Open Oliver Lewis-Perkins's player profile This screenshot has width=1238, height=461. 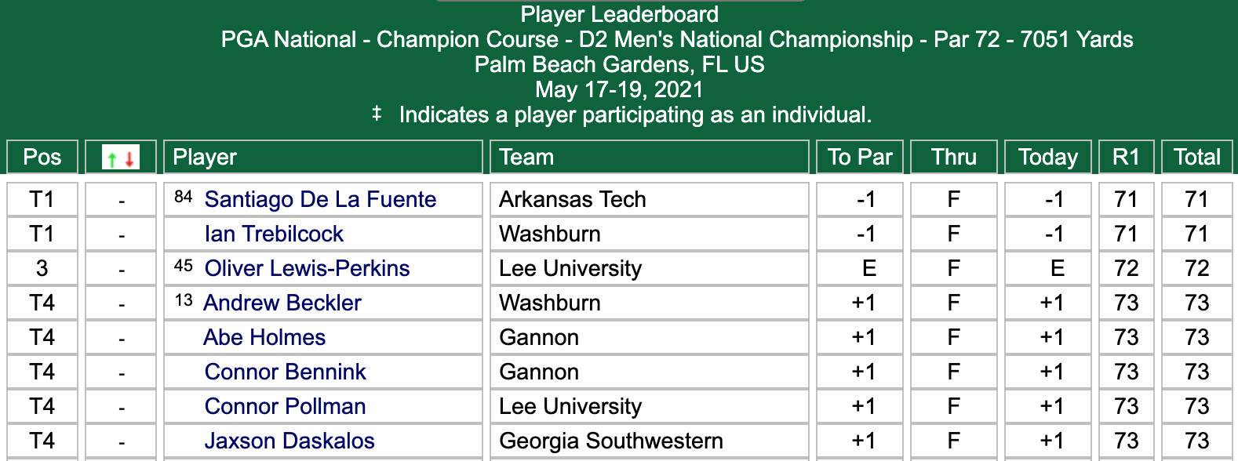[308, 268]
